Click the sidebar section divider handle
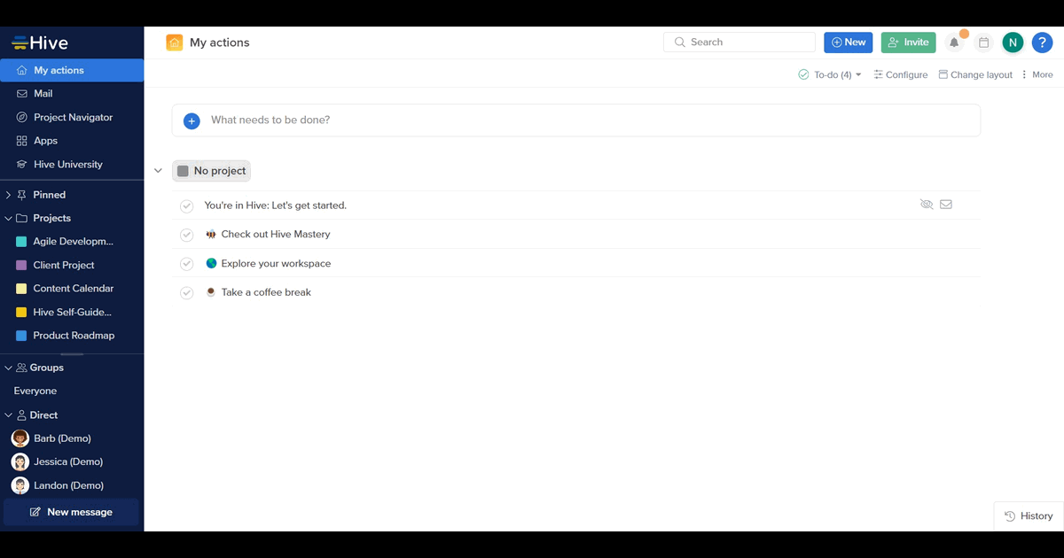Screen dimensions: 1064x558 click(x=72, y=354)
